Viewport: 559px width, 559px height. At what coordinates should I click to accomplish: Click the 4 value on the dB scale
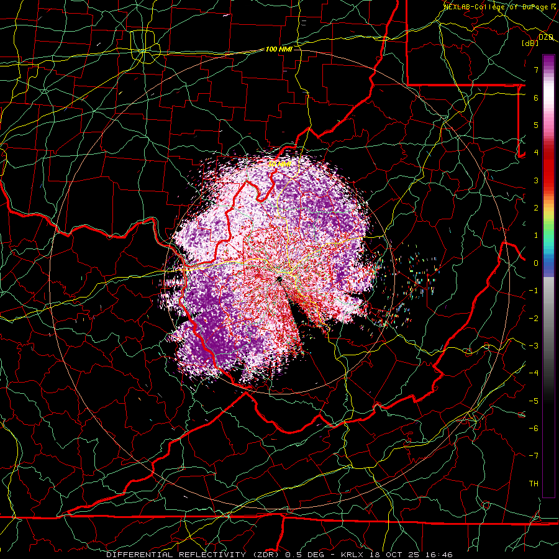click(x=536, y=153)
